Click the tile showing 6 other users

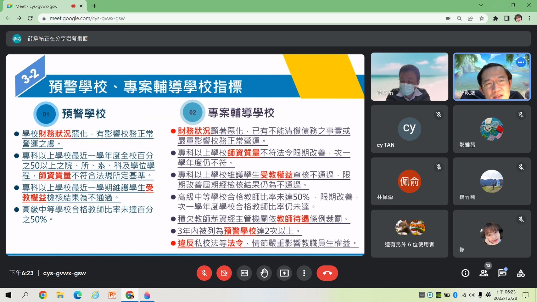409,234
